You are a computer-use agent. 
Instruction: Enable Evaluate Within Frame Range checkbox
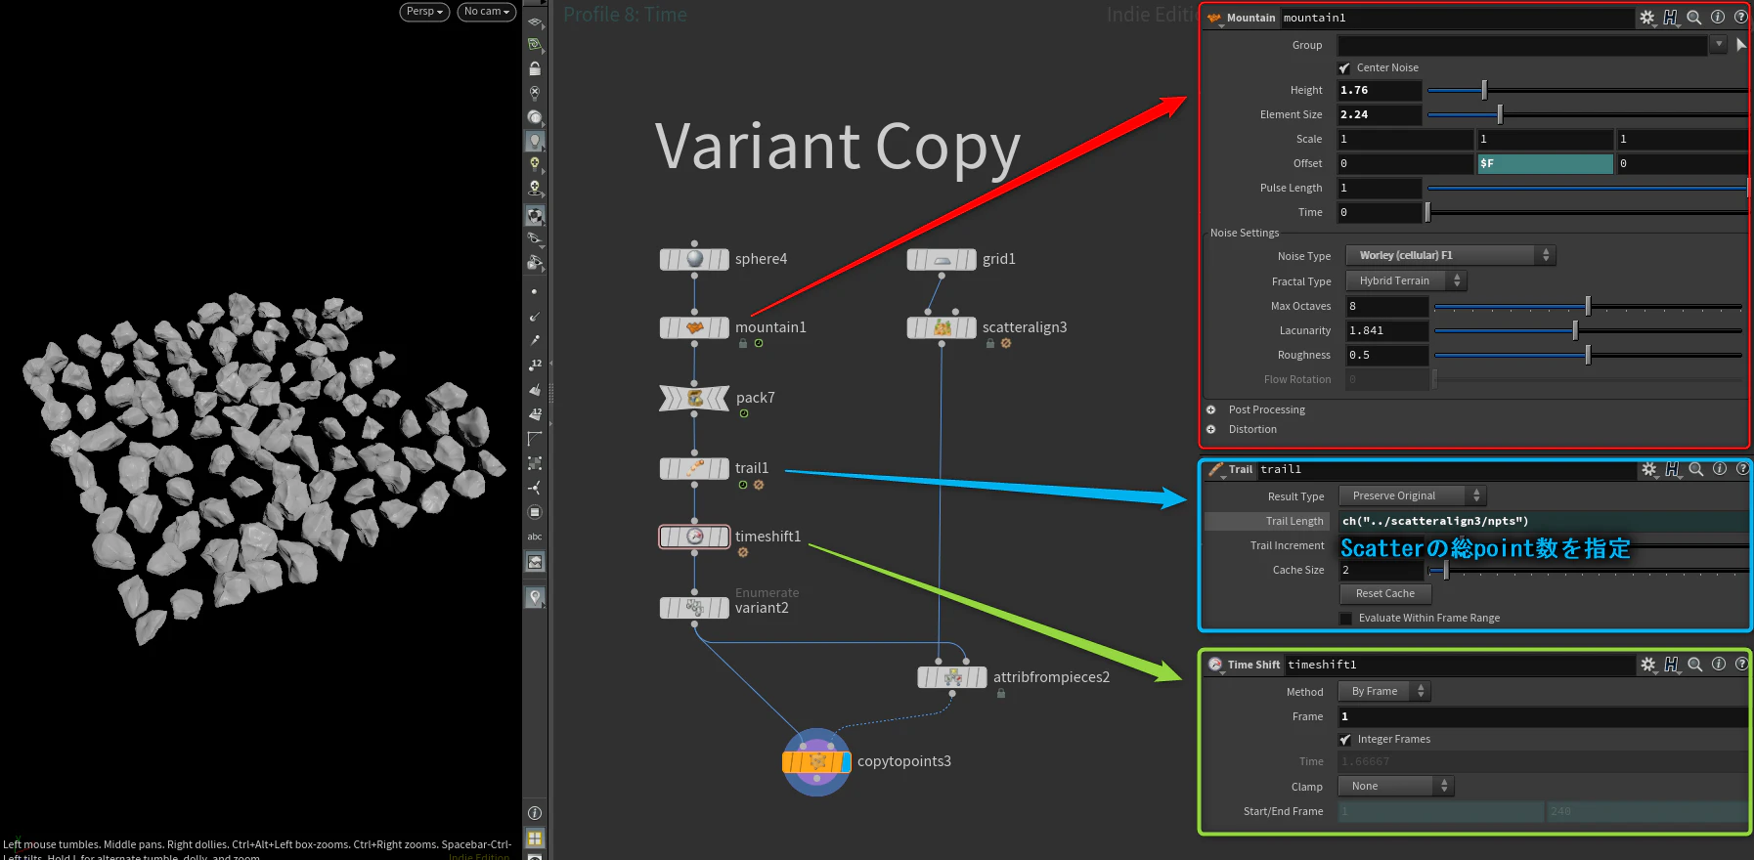(x=1346, y=619)
